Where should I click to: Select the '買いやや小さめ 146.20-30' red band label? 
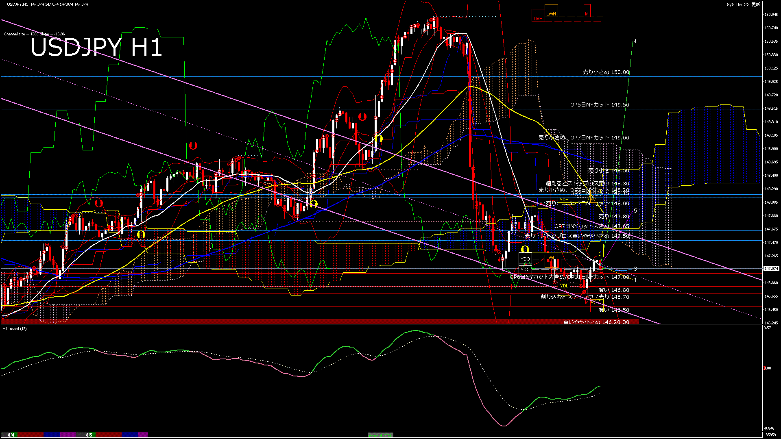(x=596, y=322)
